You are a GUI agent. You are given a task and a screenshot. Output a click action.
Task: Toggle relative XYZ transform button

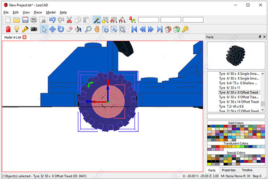(x=96, y=20)
